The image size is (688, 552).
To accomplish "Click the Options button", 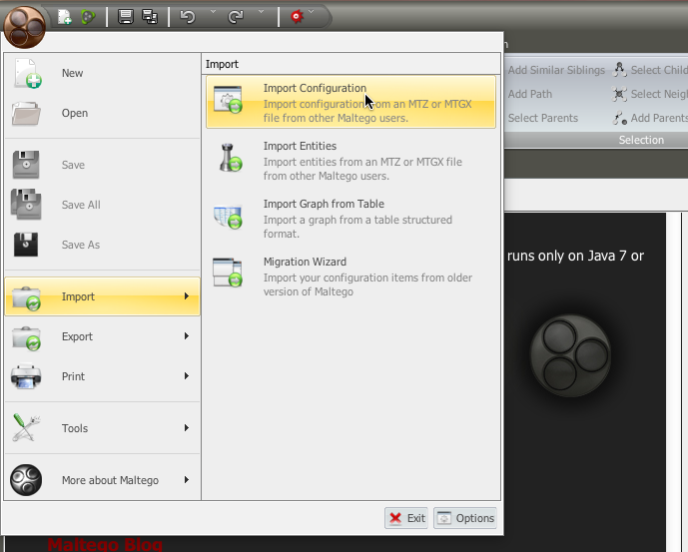I will 465,518.
